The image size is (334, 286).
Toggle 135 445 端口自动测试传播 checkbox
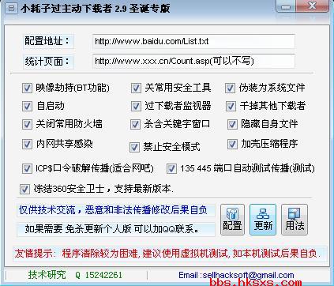[x=171, y=168]
